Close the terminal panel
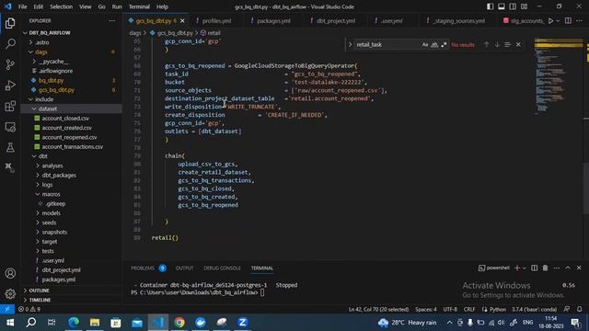 point(579,268)
